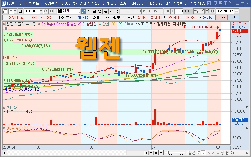Click the magnifier zoom icon at bottom
This screenshot has width=252, height=157.
click(x=232, y=153)
